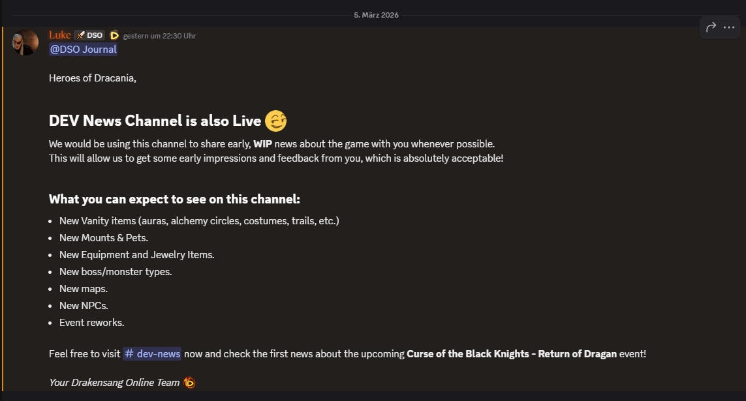Open the three-dot more options menu

coord(730,27)
